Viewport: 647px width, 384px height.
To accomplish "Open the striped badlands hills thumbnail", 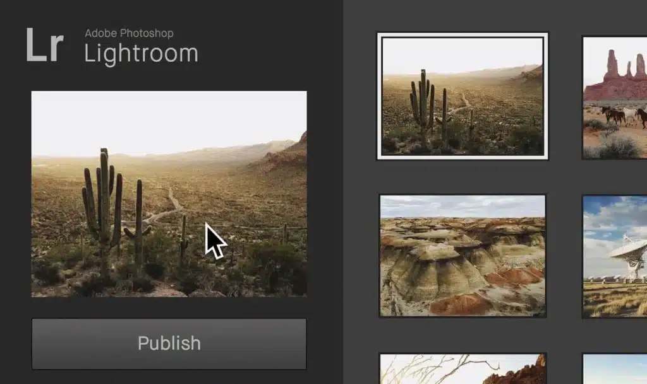I will [x=463, y=255].
